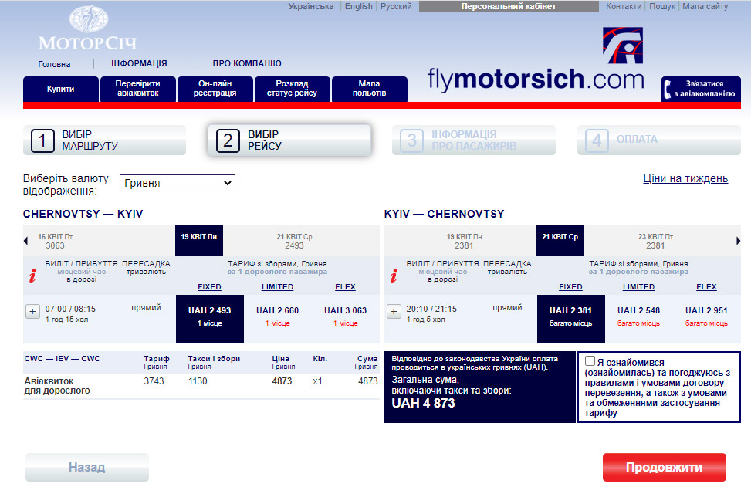
Task: Open умовами договору link
Action: coord(682,383)
